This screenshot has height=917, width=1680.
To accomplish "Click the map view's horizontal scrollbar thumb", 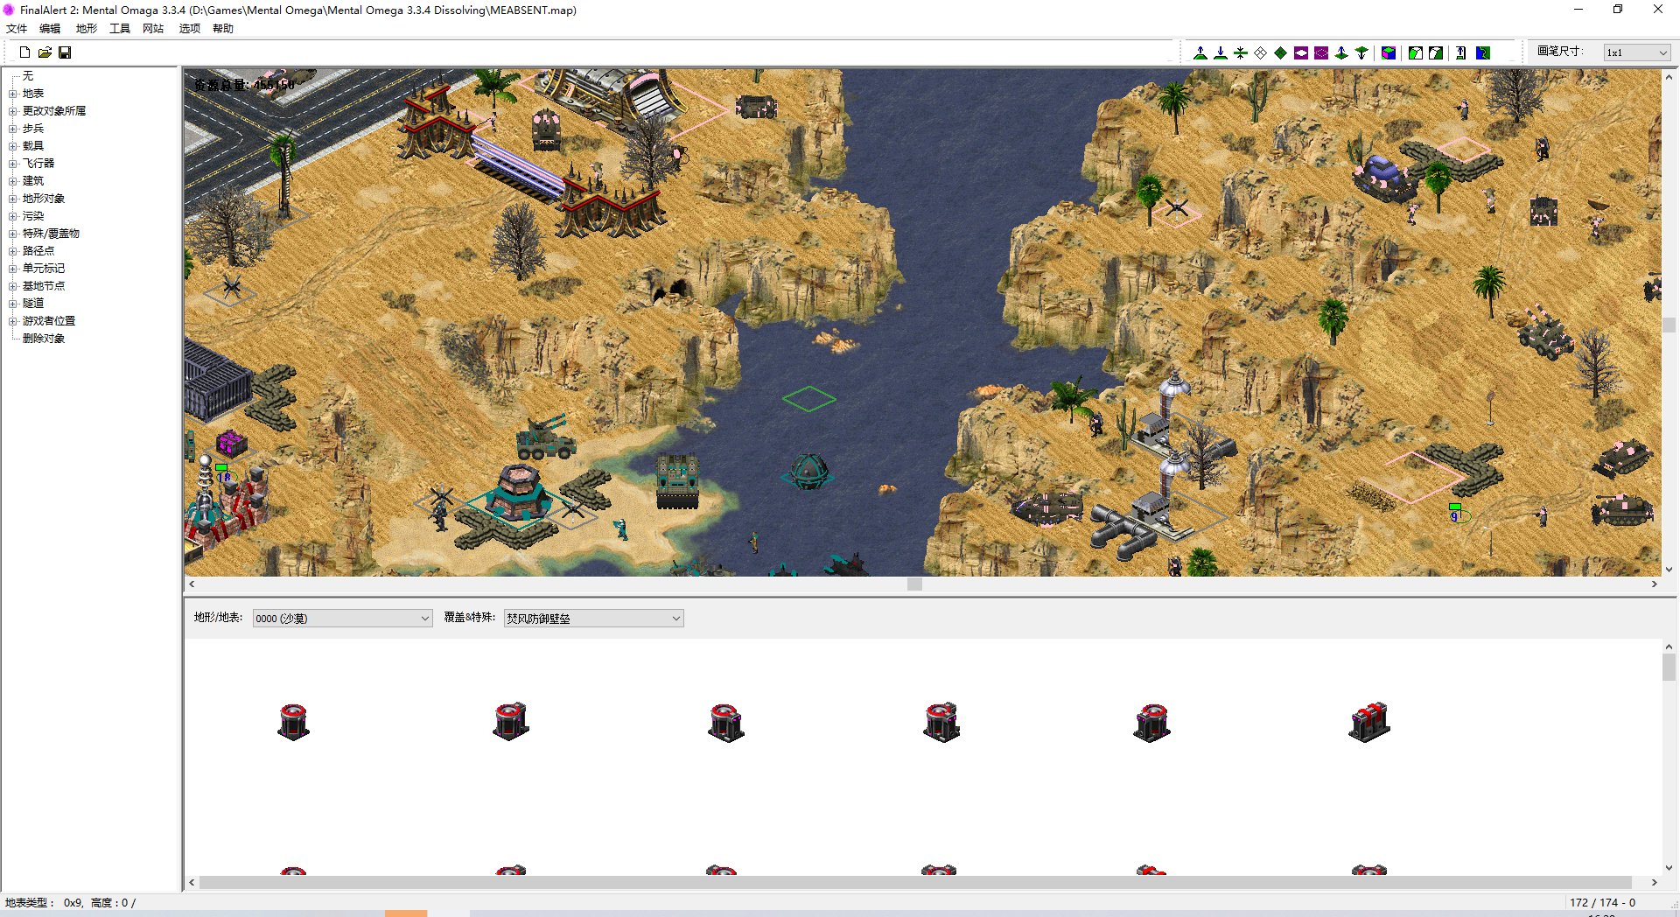I will pyautogui.click(x=914, y=584).
